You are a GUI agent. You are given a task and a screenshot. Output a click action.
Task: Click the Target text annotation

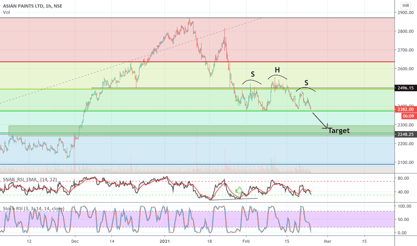(x=339, y=131)
